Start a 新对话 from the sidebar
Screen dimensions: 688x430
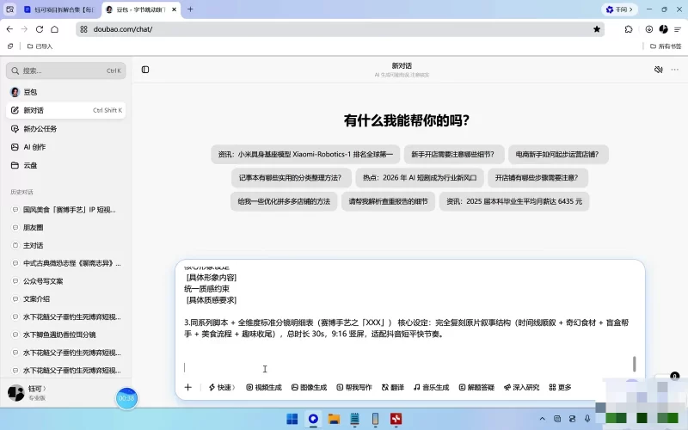66,110
